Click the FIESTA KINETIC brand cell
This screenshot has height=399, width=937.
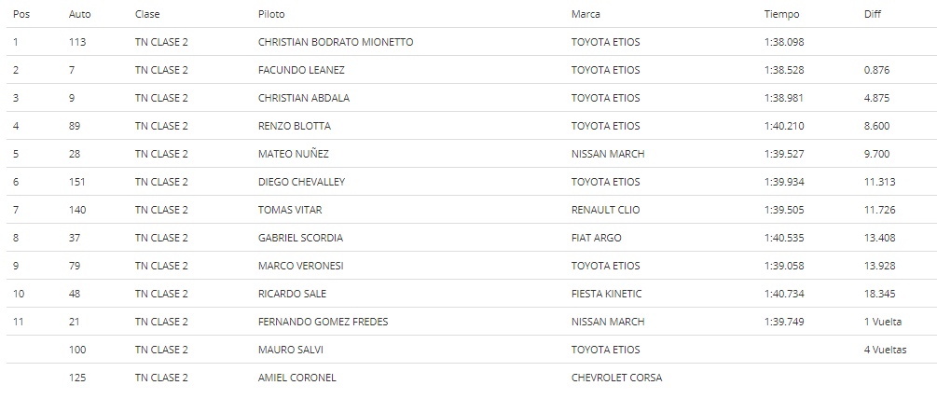[x=607, y=294]
